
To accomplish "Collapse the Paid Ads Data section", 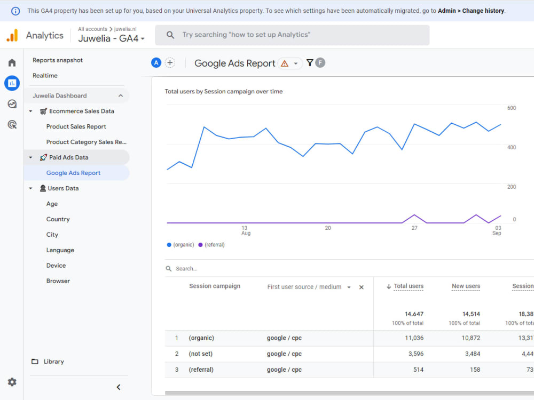I will 30,157.
